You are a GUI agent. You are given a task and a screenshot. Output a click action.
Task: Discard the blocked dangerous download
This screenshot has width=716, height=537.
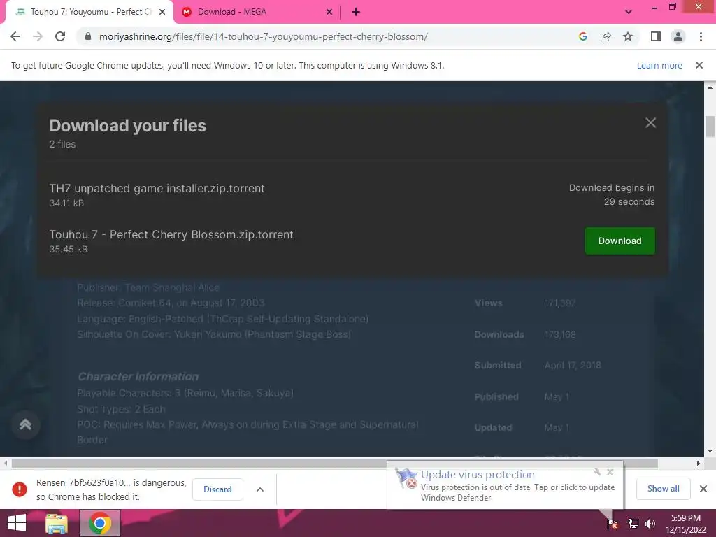(217, 489)
